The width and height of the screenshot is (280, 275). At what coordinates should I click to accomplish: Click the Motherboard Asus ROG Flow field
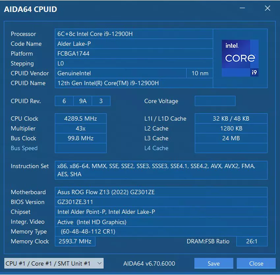coord(161,192)
